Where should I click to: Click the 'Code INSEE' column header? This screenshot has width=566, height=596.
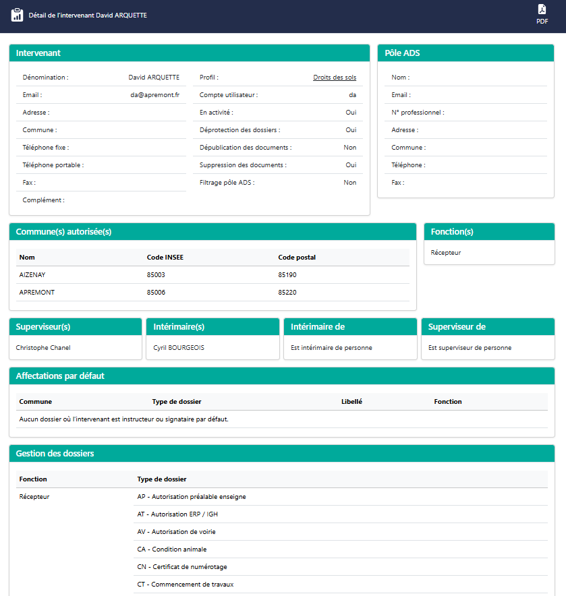click(165, 258)
